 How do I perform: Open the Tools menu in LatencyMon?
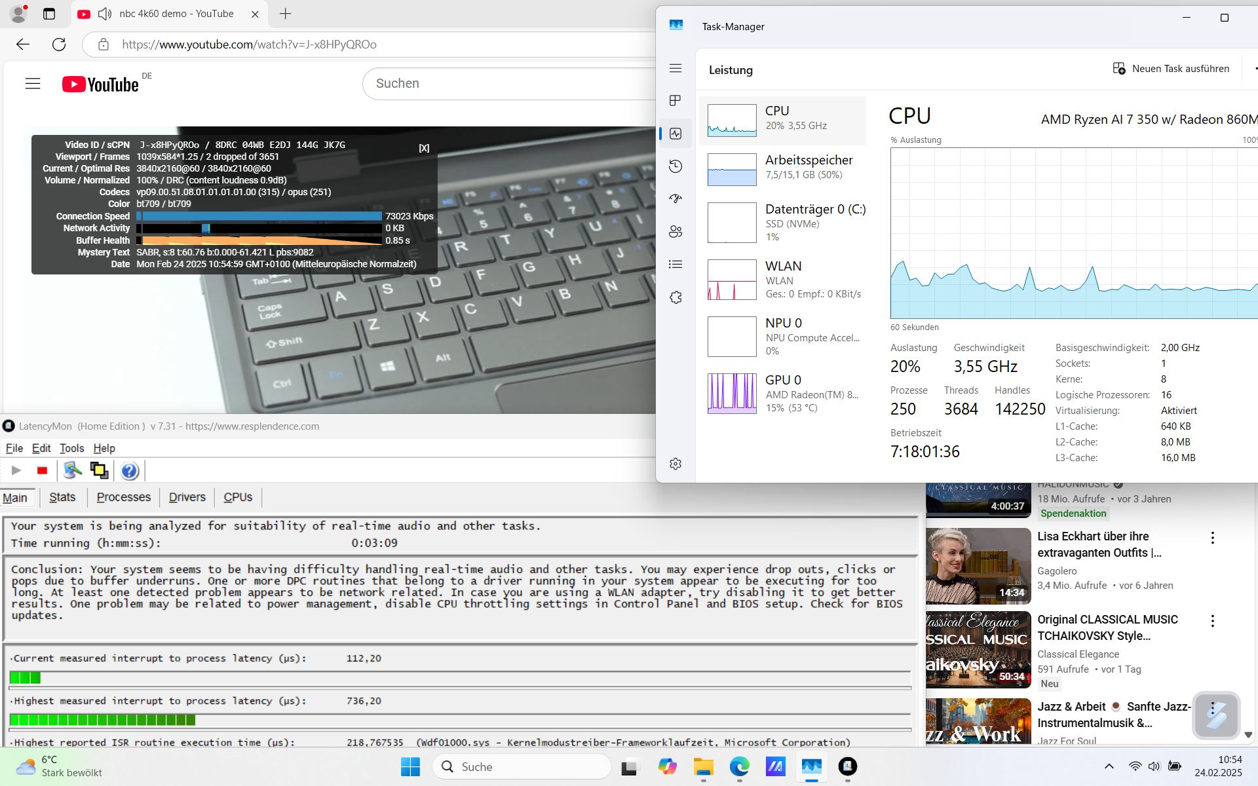(71, 448)
